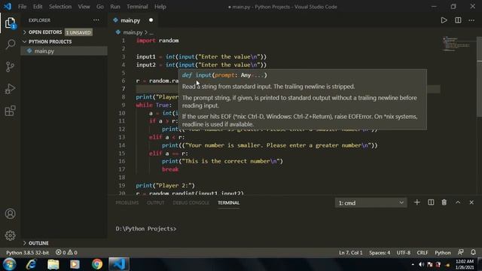Image resolution: width=482 pixels, height=271 pixels.
Task: Click Ln 7, Col 1 in status bar
Action: point(351,253)
